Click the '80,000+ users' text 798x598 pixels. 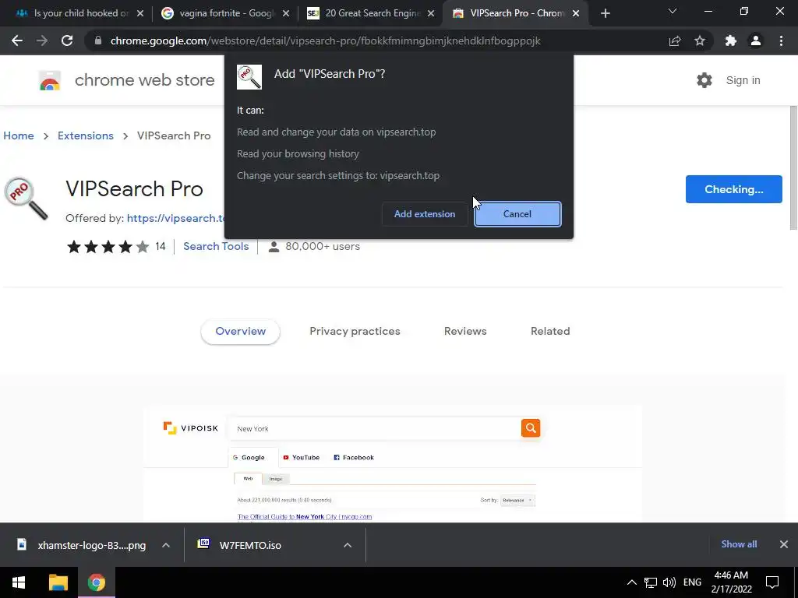tap(323, 246)
